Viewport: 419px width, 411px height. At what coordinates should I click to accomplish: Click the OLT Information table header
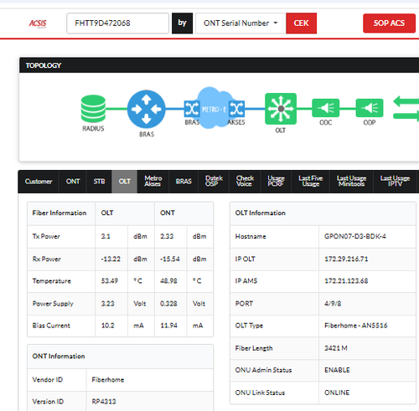[323, 213]
